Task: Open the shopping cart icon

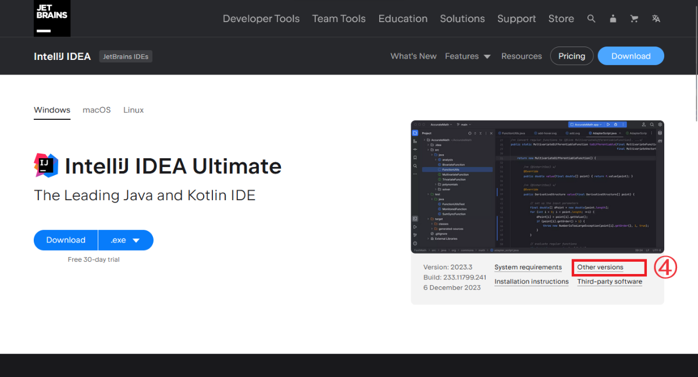Action: tap(634, 19)
